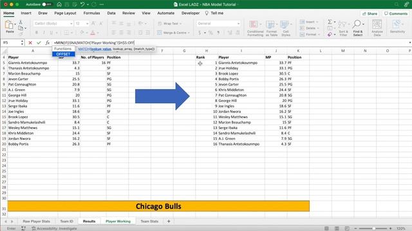Click the Fill Color bucket swatch
Viewport: 412px width, 231px height.
[x=82, y=33]
